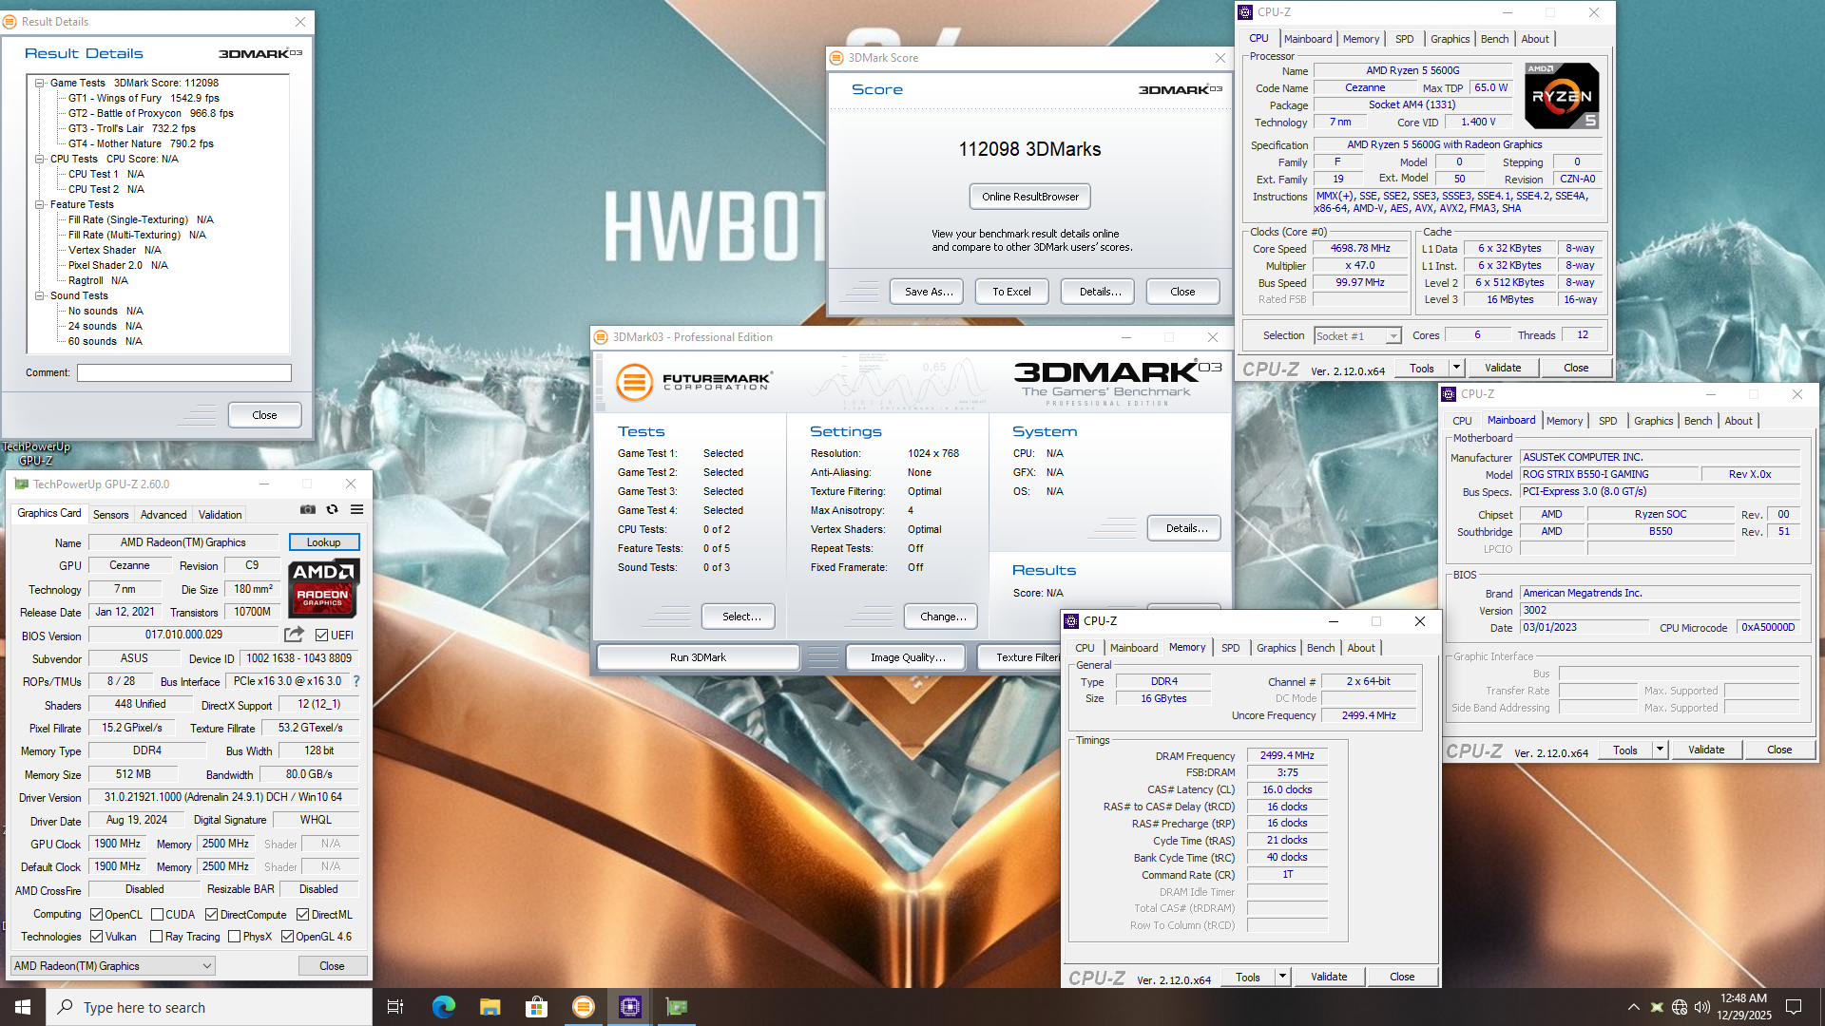Viewport: 1825px width, 1026px height.
Task: Launch Microsoft Edge from the taskbar
Action: [443, 1007]
